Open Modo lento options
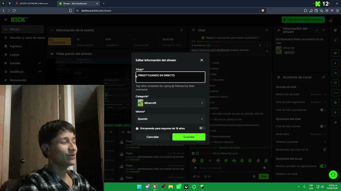This screenshot has height=191, width=341. coord(301,134)
